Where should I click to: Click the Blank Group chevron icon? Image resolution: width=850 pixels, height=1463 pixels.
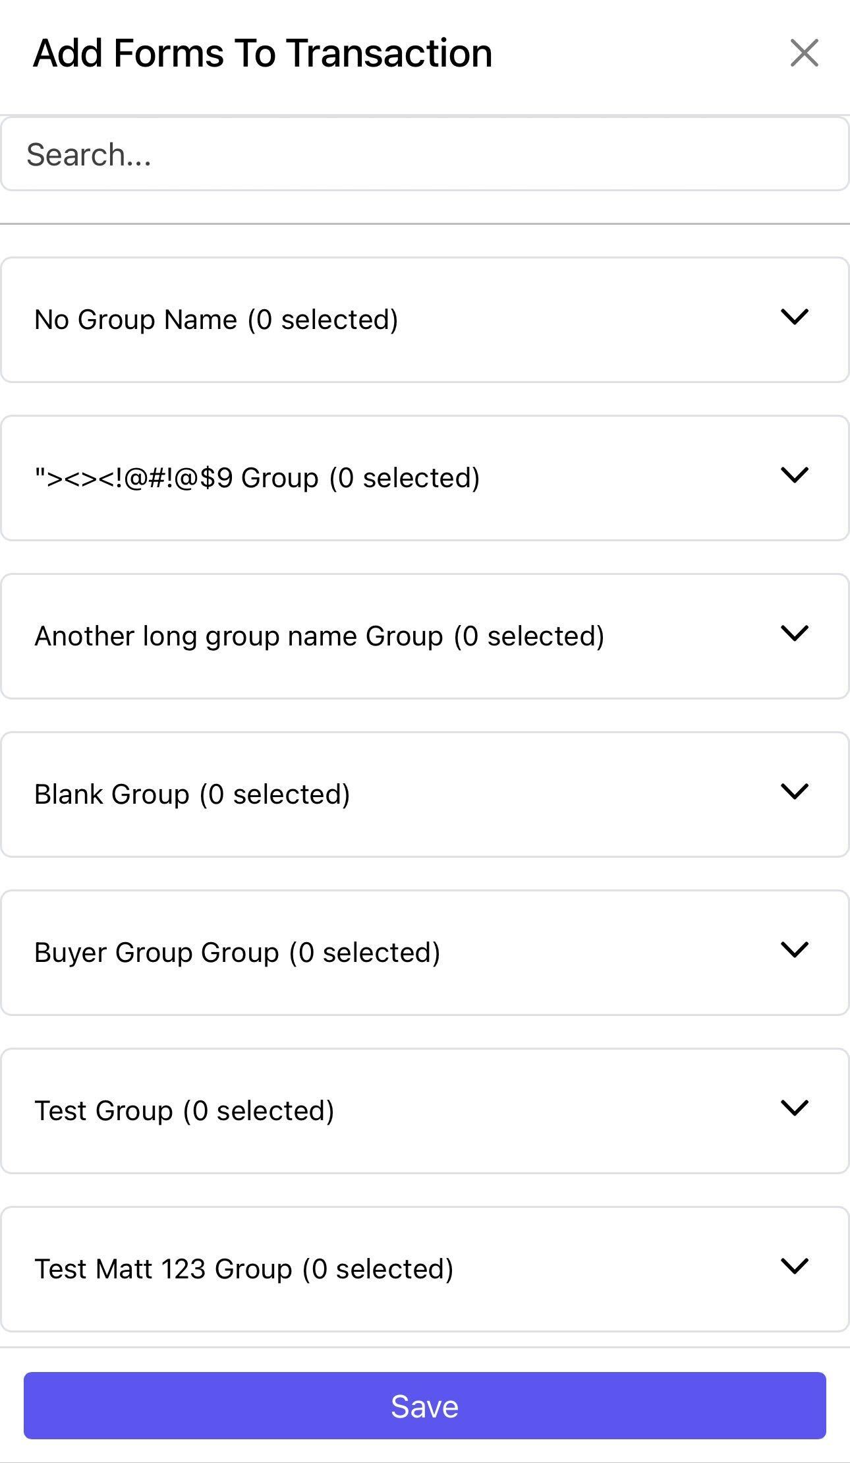tap(794, 792)
